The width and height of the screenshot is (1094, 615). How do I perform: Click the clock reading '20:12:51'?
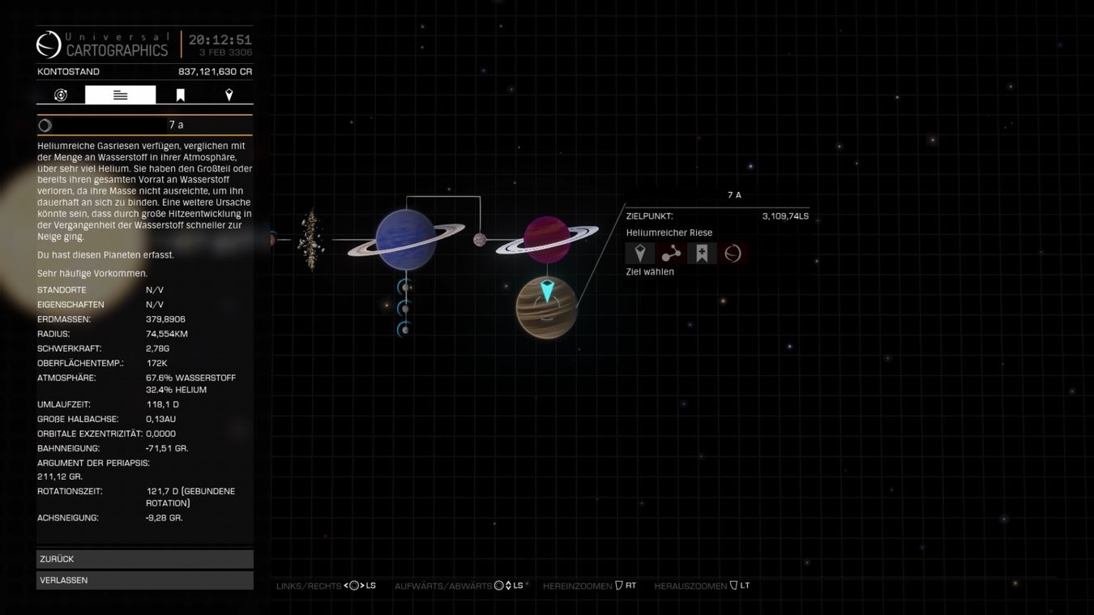[x=220, y=40]
